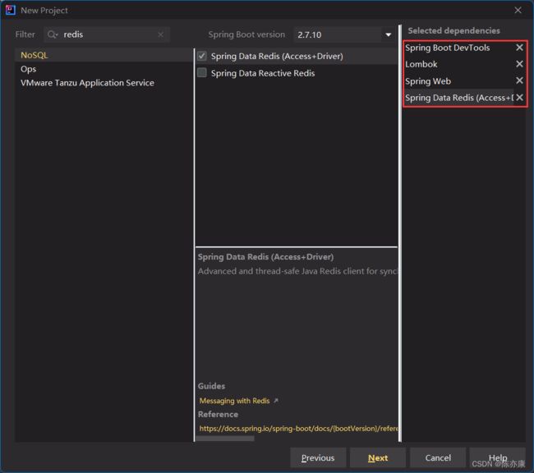
Task: Remove Spring Data Redis from selected dependencies
Action: (519, 98)
